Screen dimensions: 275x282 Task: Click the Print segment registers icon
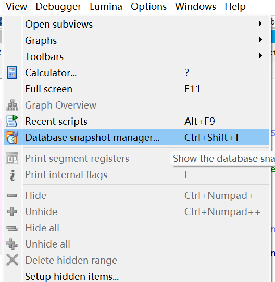click(12, 158)
